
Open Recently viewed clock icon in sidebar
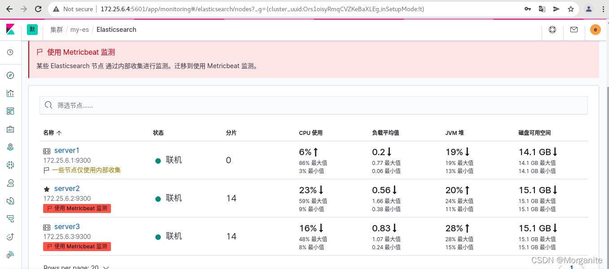pos(10,52)
